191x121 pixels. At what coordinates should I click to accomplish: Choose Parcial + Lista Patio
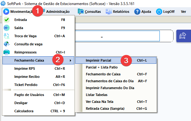pos(116,67)
